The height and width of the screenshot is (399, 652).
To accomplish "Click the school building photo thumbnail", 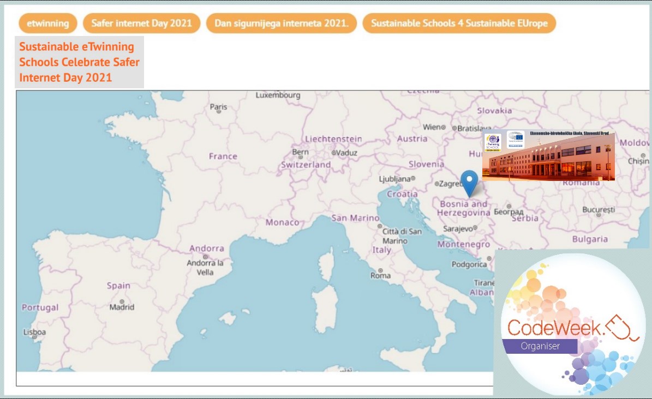I will tap(548, 155).
